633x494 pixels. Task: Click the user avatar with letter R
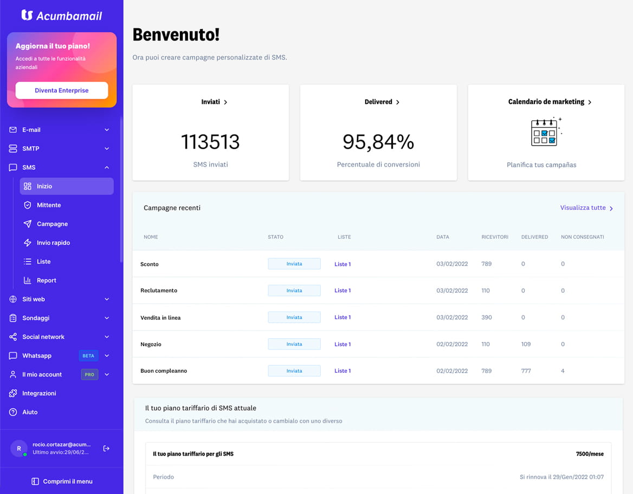click(19, 449)
